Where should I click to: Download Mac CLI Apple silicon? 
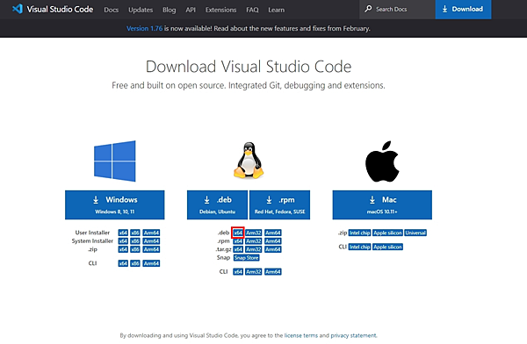pos(387,247)
